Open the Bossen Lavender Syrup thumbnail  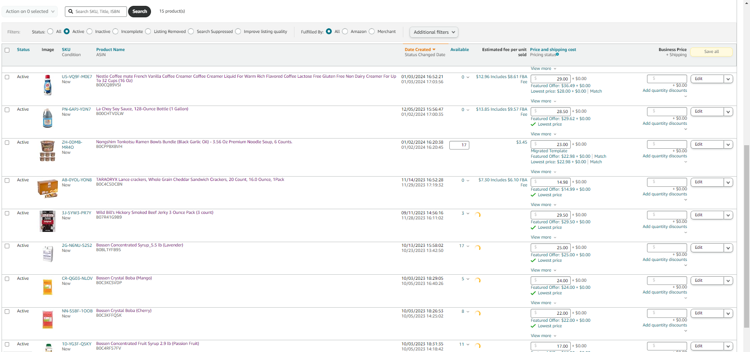click(x=48, y=254)
